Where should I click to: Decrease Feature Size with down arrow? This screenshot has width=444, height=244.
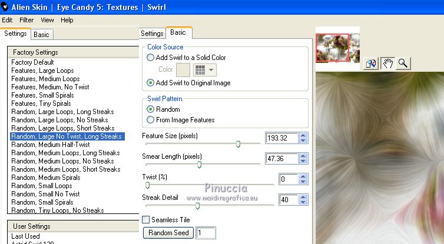pyautogui.click(x=303, y=141)
